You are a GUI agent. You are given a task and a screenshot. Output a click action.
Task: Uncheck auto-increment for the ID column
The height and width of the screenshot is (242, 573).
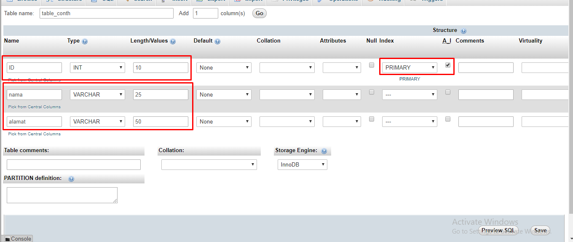point(448,65)
